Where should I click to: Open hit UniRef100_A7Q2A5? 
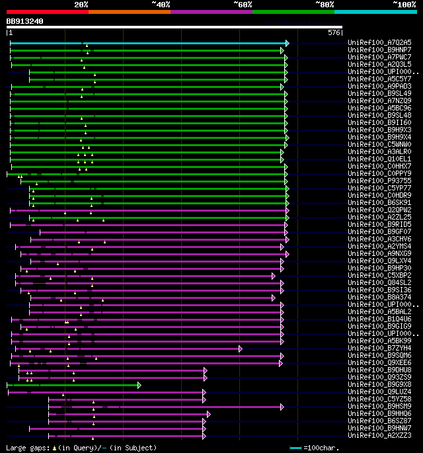click(x=379, y=42)
